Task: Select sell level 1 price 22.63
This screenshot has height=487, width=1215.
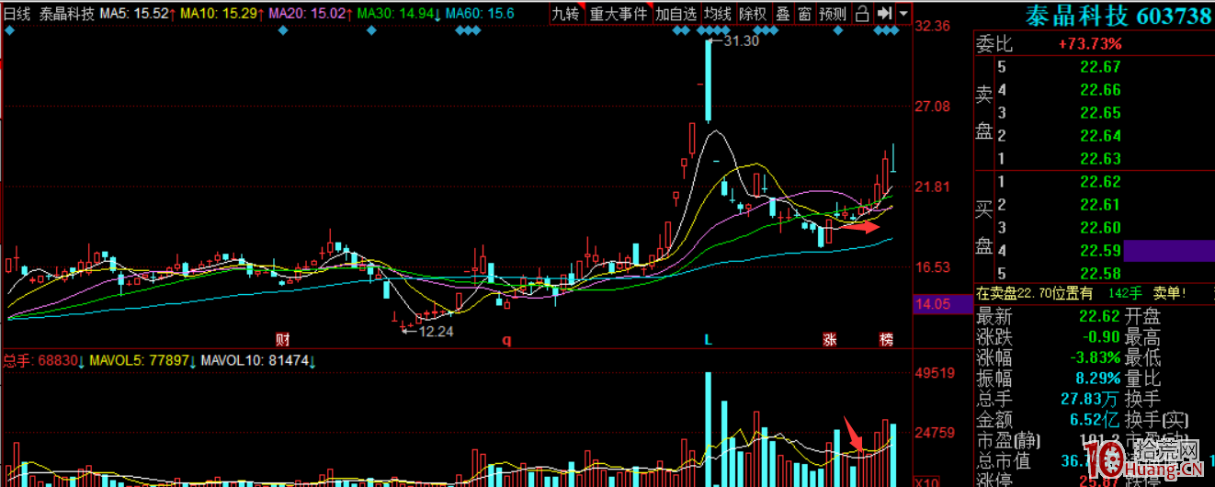Action: coord(1100,159)
